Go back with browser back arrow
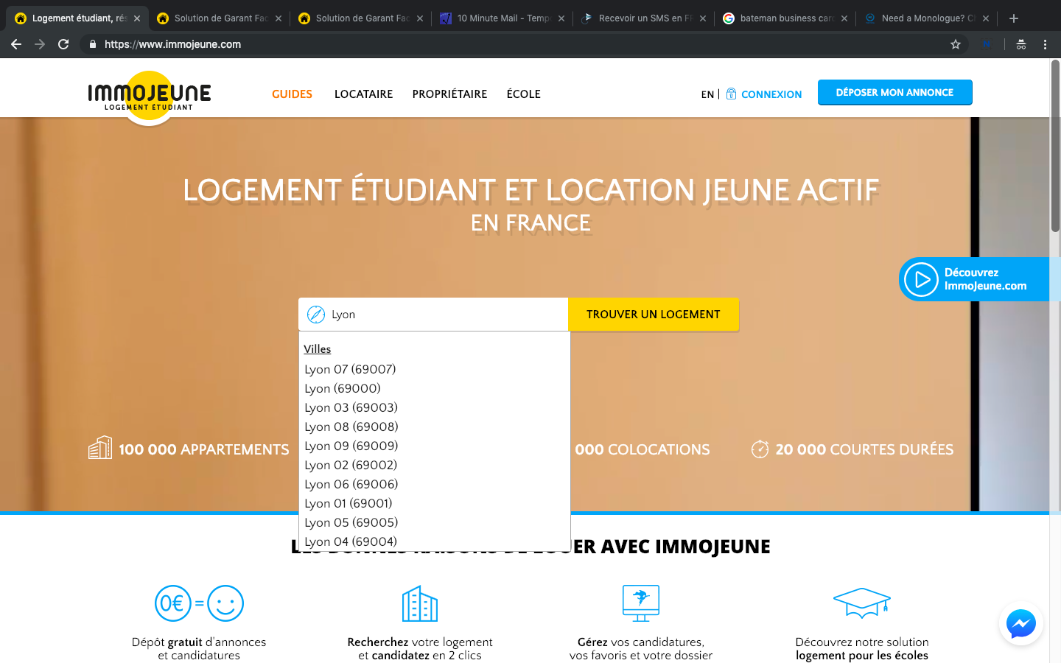The image size is (1061, 663). [x=16, y=44]
